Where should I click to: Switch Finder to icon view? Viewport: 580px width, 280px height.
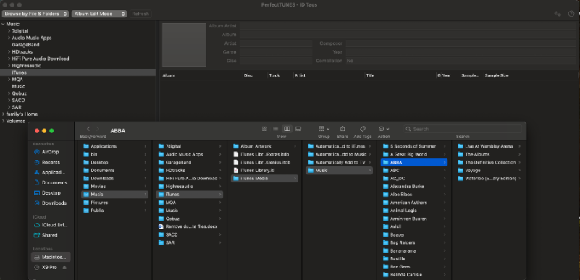click(x=264, y=129)
